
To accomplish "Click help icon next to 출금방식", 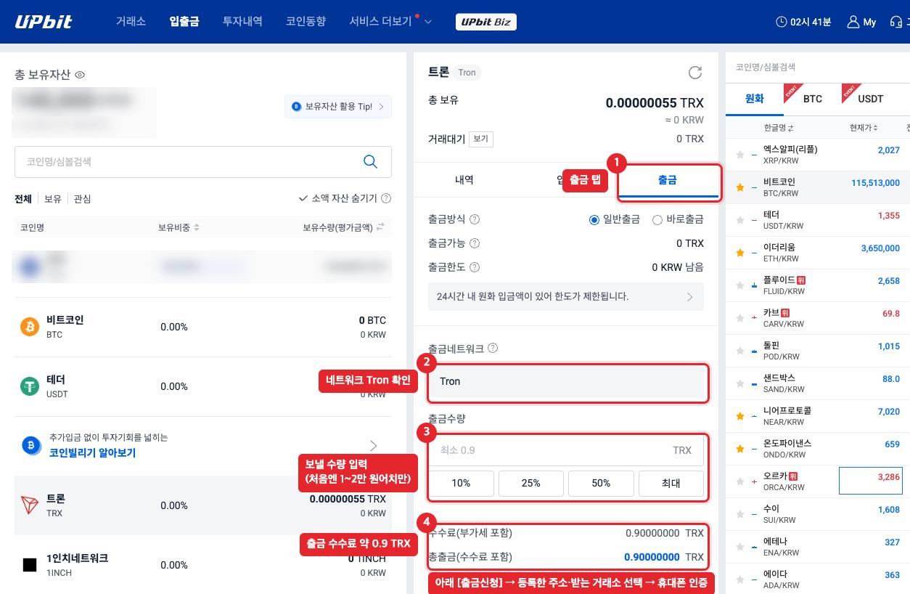I will 475,219.
